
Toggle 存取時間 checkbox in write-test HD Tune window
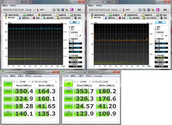click(x=156, y=55)
